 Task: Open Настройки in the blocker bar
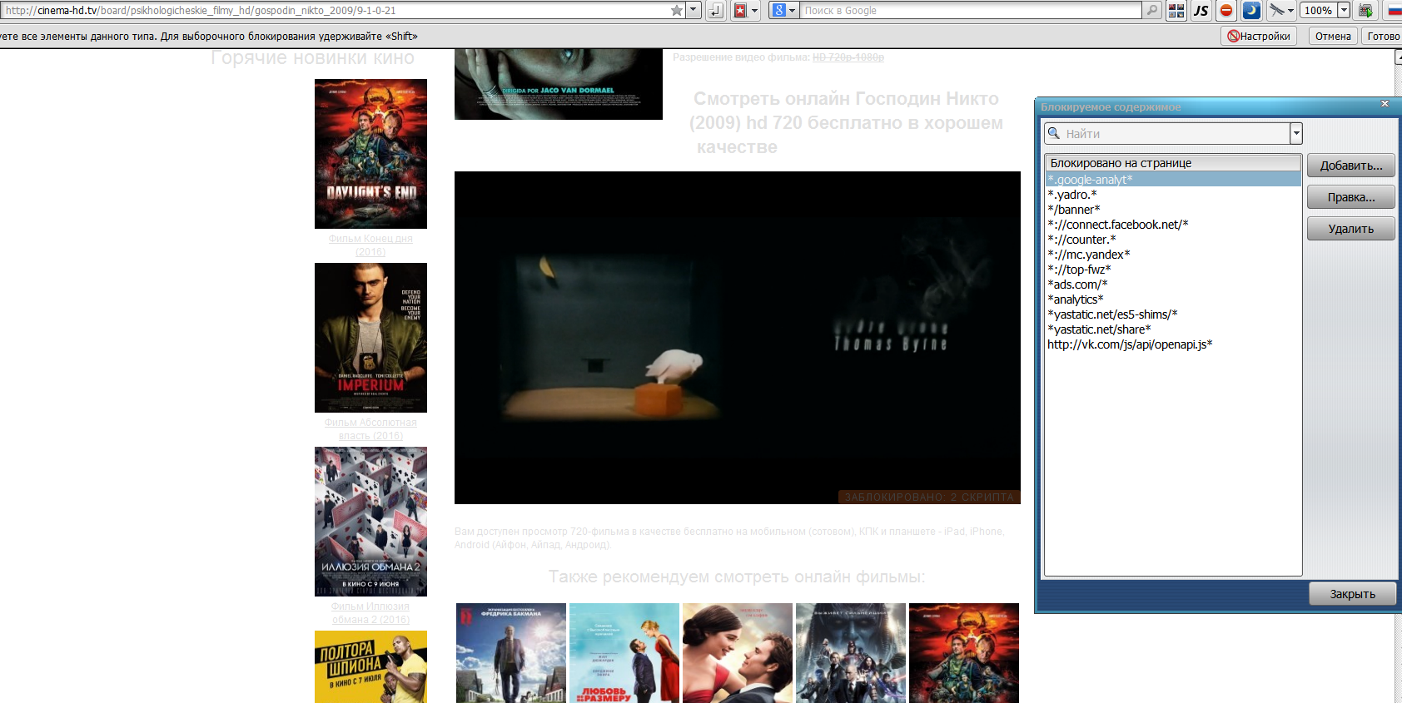[1259, 36]
